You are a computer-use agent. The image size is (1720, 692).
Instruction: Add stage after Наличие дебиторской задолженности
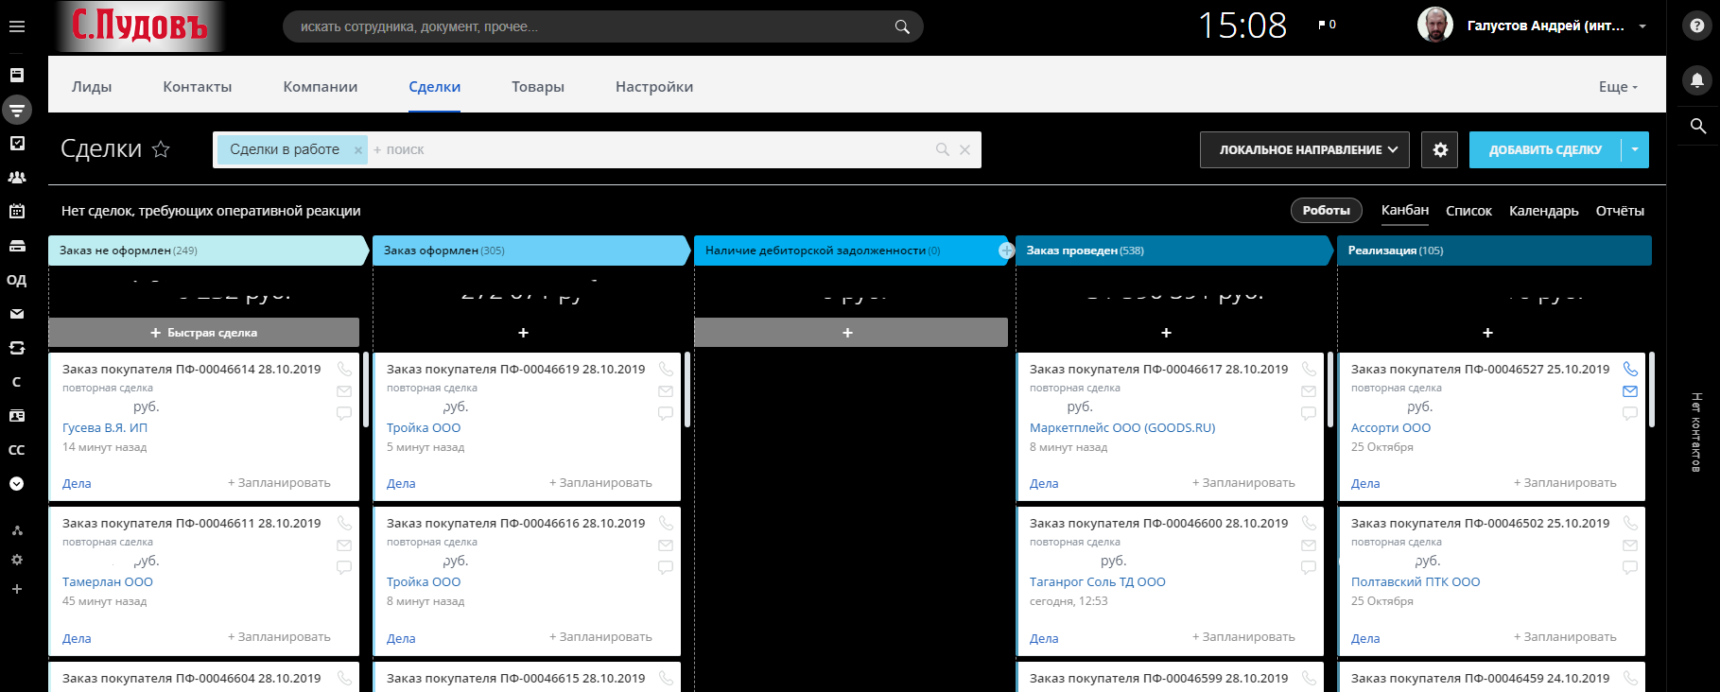(x=1006, y=251)
